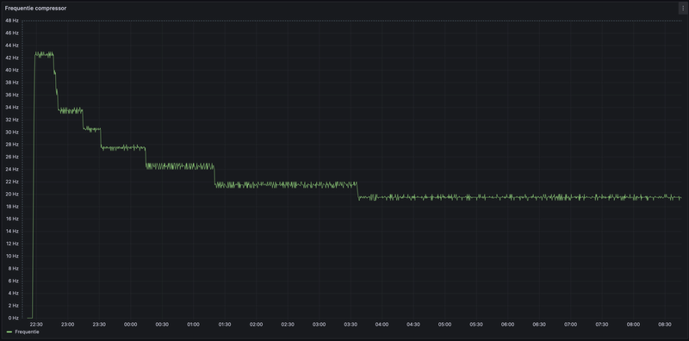The width and height of the screenshot is (689, 341).
Task: Click the 01:30 time axis label
Action: (x=225, y=325)
